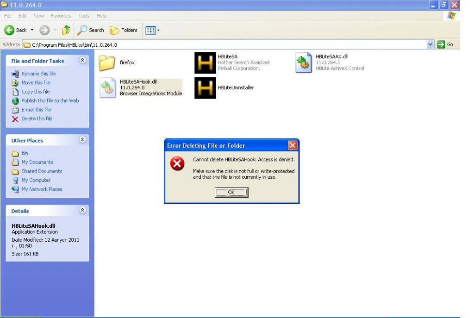This screenshot has height=318, width=474.
Task: Click the Shared Documents folder icon
Action: pos(15,171)
